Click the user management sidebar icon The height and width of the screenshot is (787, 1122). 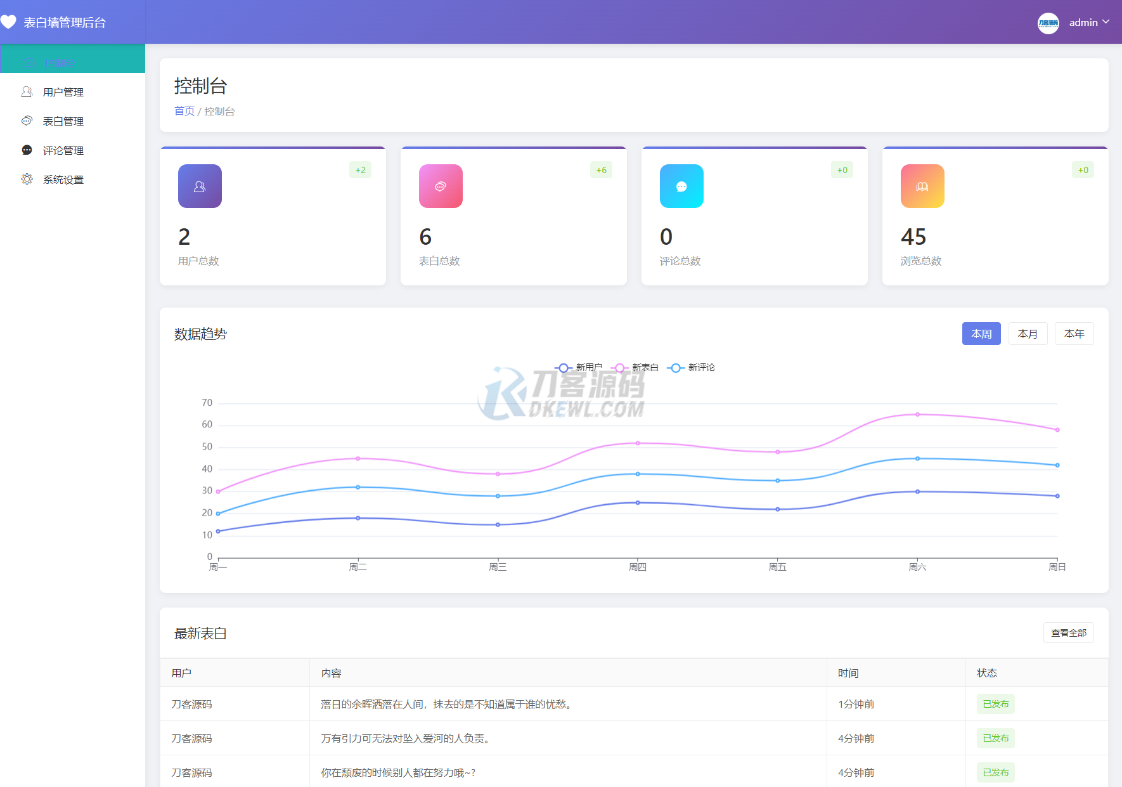click(x=27, y=92)
